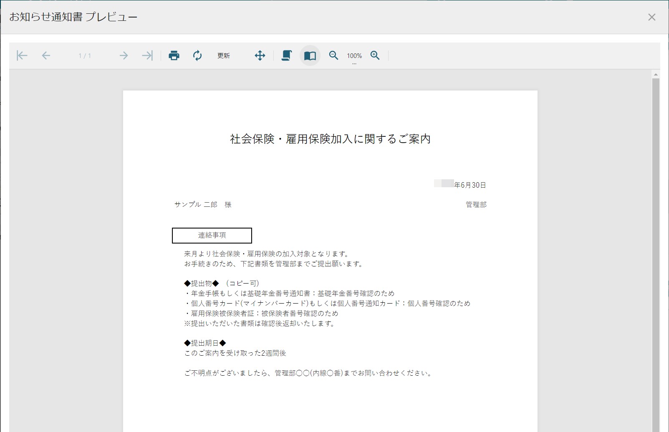Jump to the last page
Screen dimensions: 669x432
147,55
